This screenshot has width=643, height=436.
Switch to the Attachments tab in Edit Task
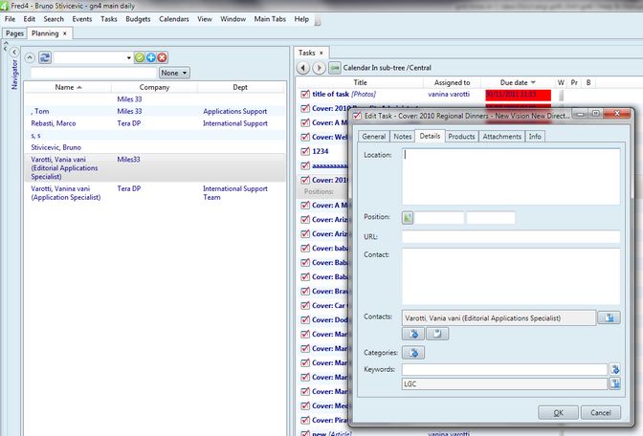tap(502, 137)
